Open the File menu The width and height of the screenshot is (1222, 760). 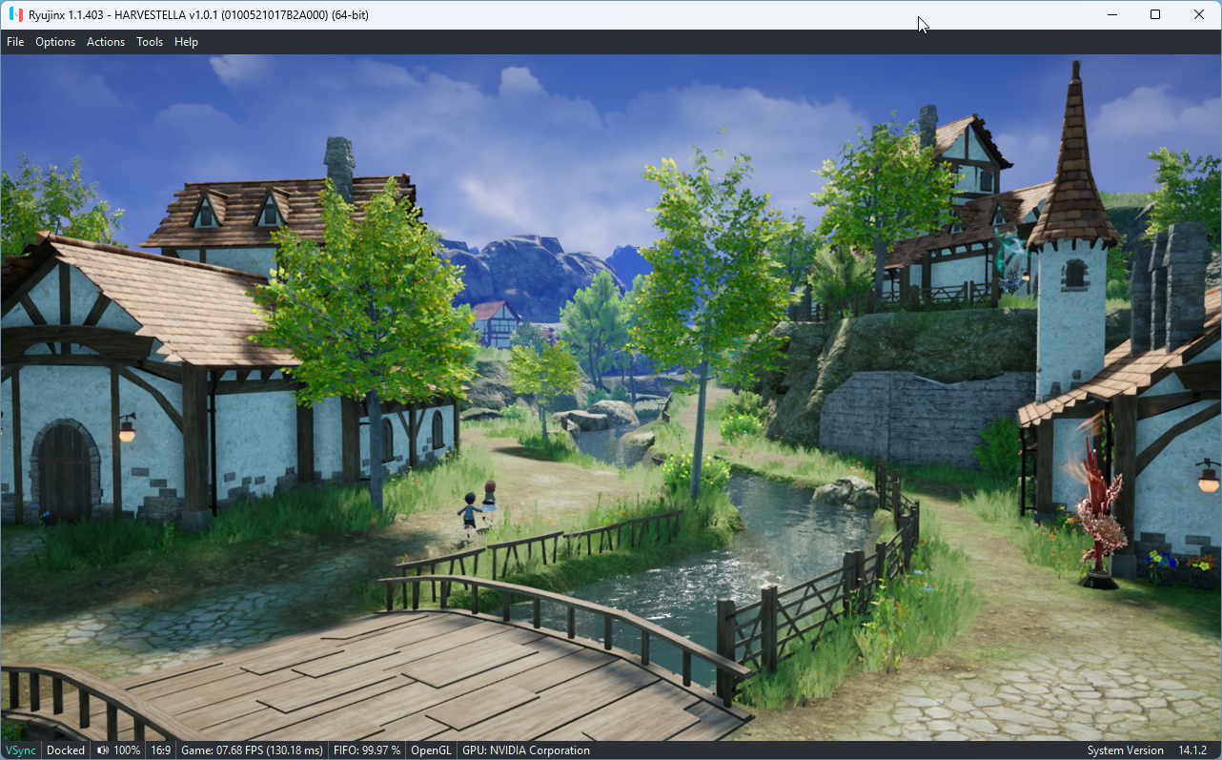(15, 42)
